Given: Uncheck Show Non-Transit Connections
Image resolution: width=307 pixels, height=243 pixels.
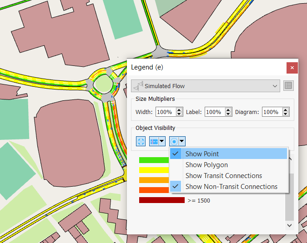Looking at the screenshot, I should pyautogui.click(x=231, y=187).
